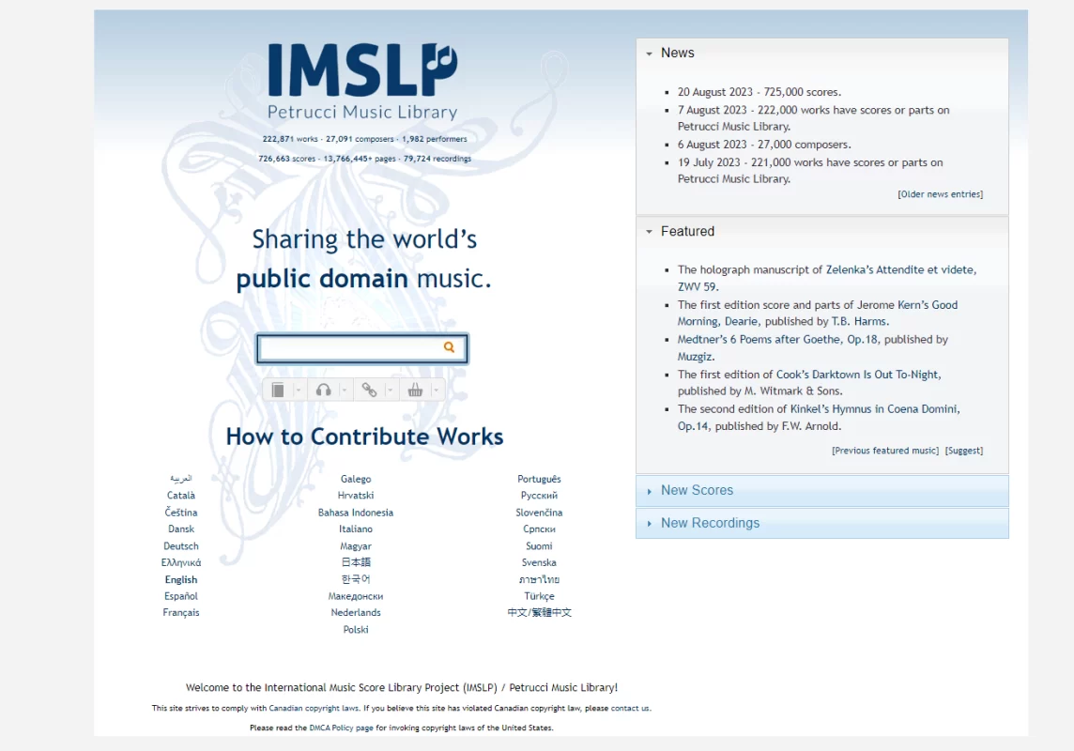Open dropdown arrow beside the book icon
1074x751 pixels.
click(298, 391)
